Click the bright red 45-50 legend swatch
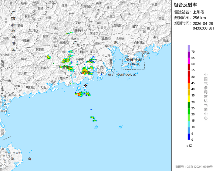The width and height of the screenshot is (216, 171). (189, 80)
